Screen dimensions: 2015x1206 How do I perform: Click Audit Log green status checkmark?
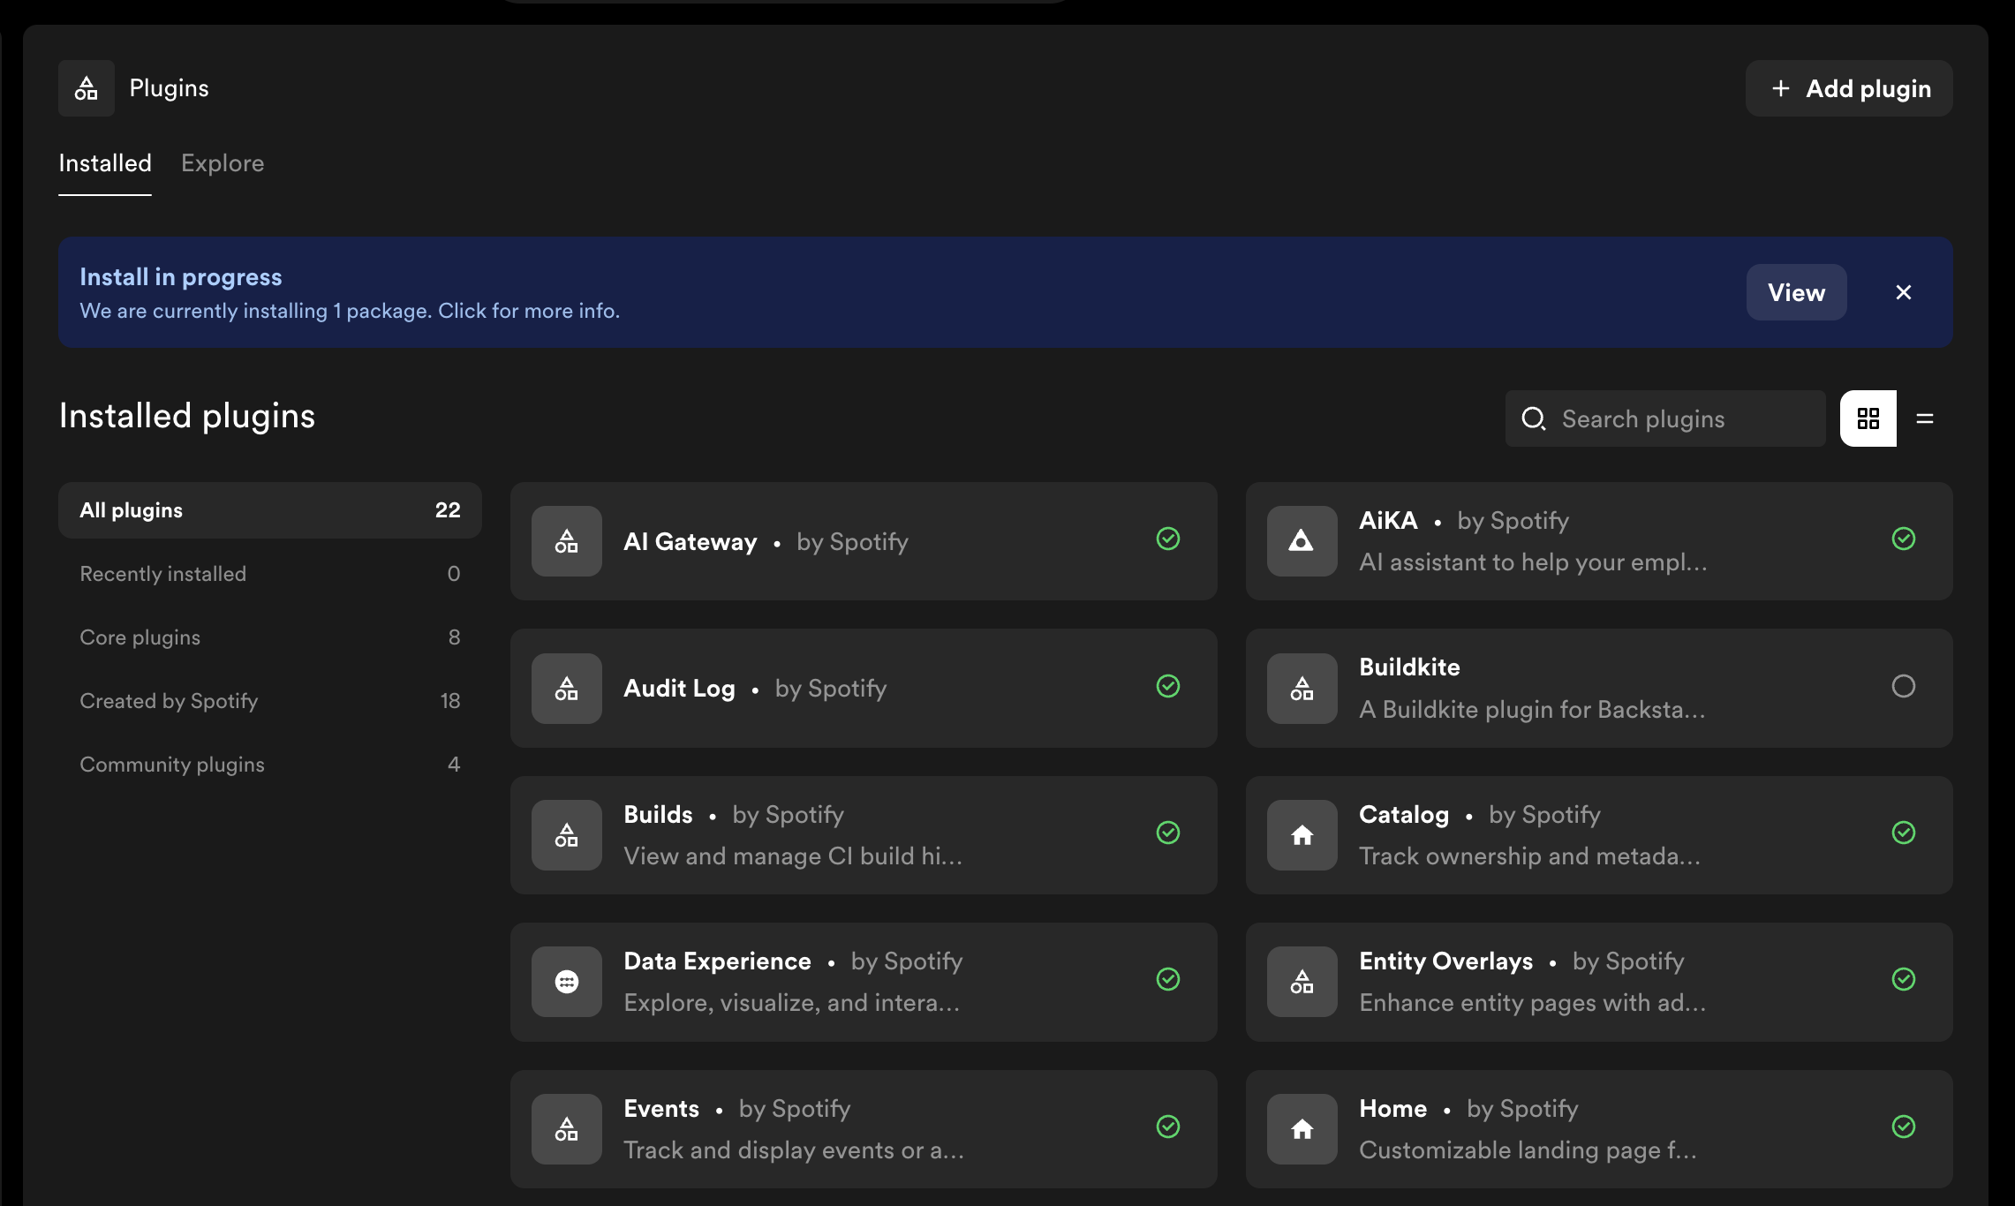click(x=1168, y=686)
